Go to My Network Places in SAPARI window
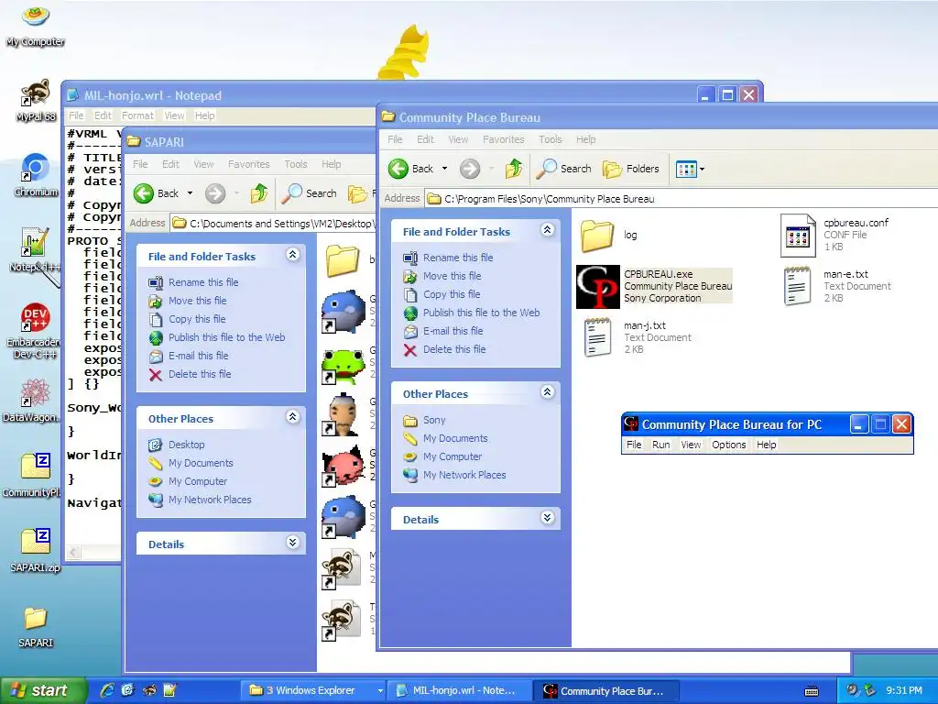Image resolution: width=938 pixels, height=704 pixels. [200, 500]
